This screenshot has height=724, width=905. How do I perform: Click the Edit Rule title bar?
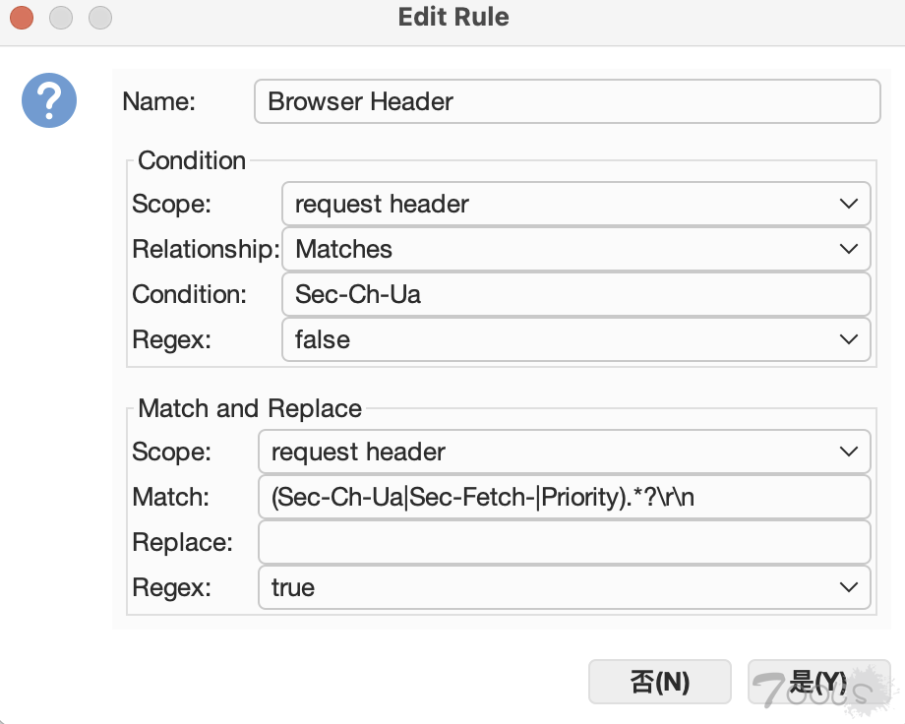tap(452, 18)
